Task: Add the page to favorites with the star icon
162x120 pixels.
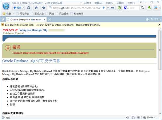Action: [x=44, y=8]
